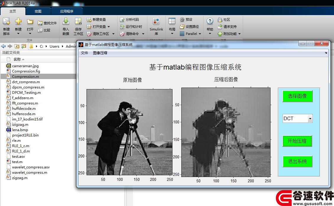Viewport: 334px width, 206px height.
Task: Expand the Add-Ons (附加功能) dropdown arrow
Action: 239,34
